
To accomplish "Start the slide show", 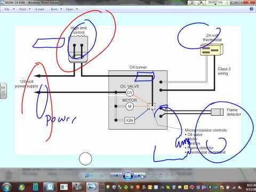I will click(128, 176).
